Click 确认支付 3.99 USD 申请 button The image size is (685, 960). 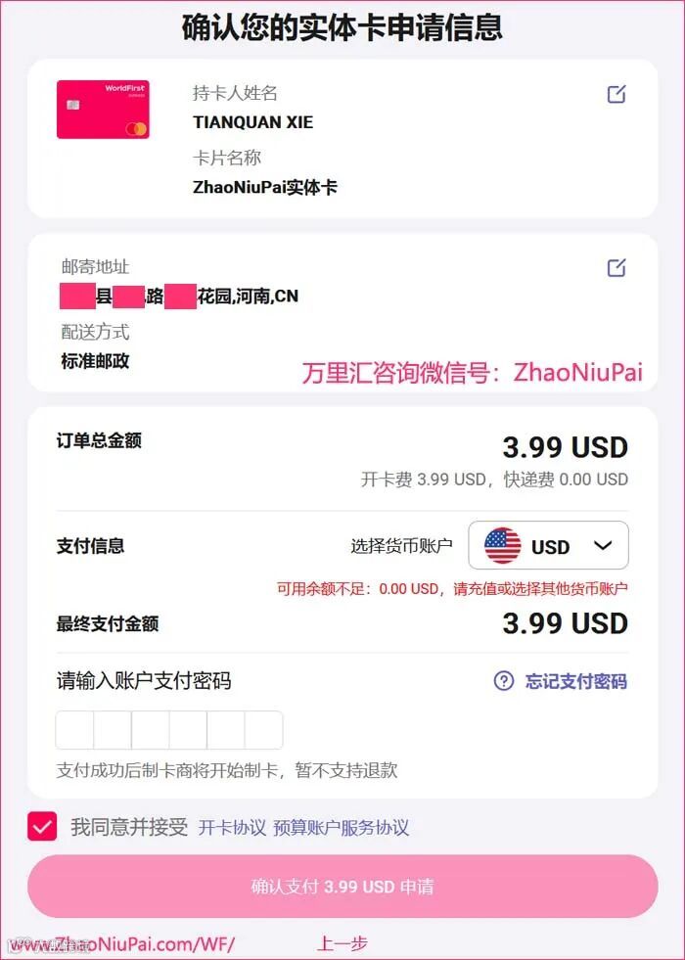pyautogui.click(x=342, y=886)
